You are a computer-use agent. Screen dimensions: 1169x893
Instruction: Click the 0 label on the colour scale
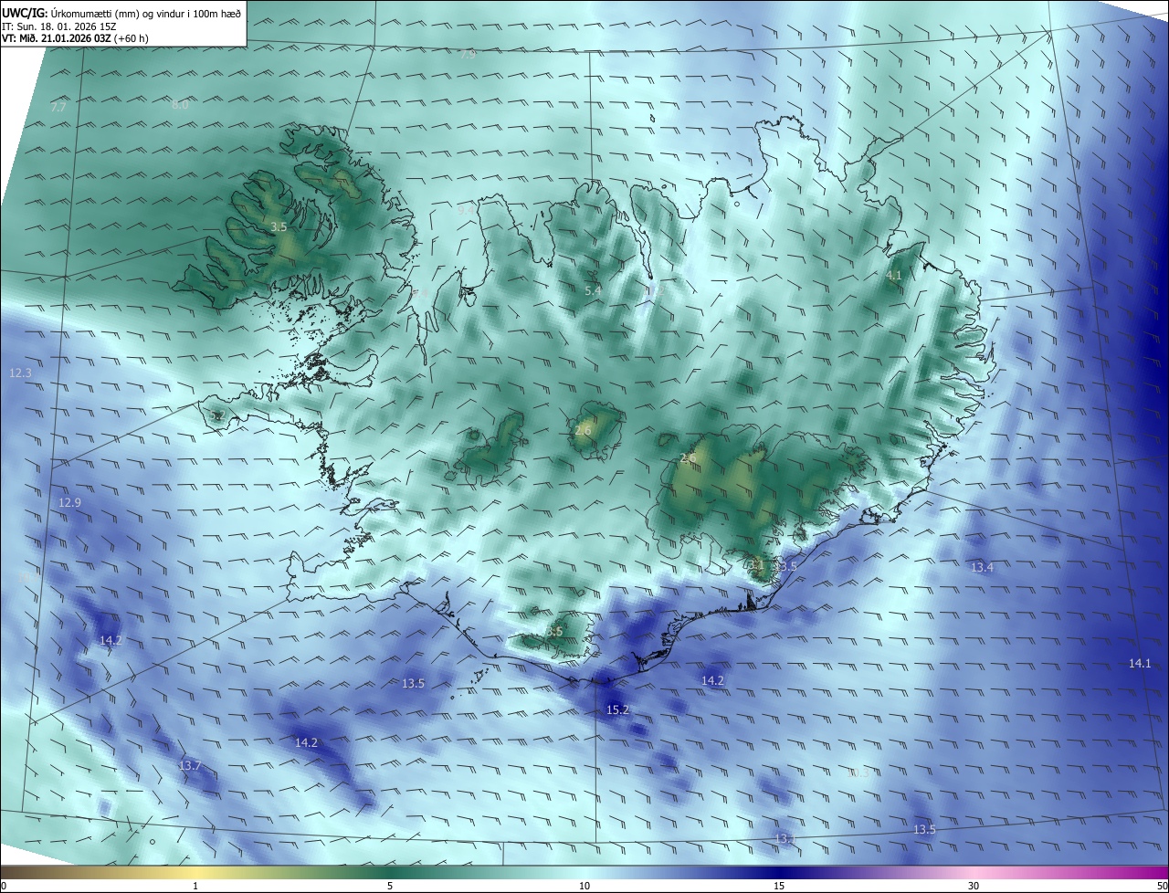[x=4, y=886]
